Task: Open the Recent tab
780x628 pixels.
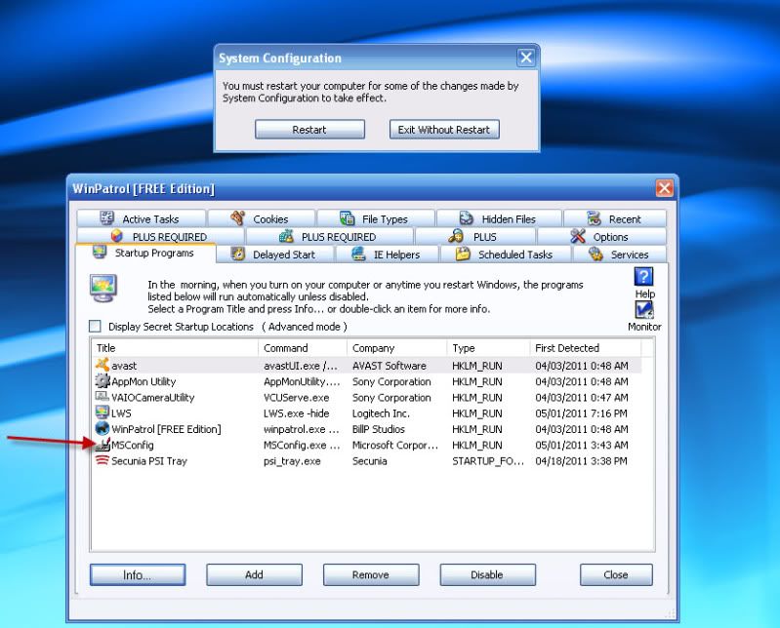Action: pos(615,218)
